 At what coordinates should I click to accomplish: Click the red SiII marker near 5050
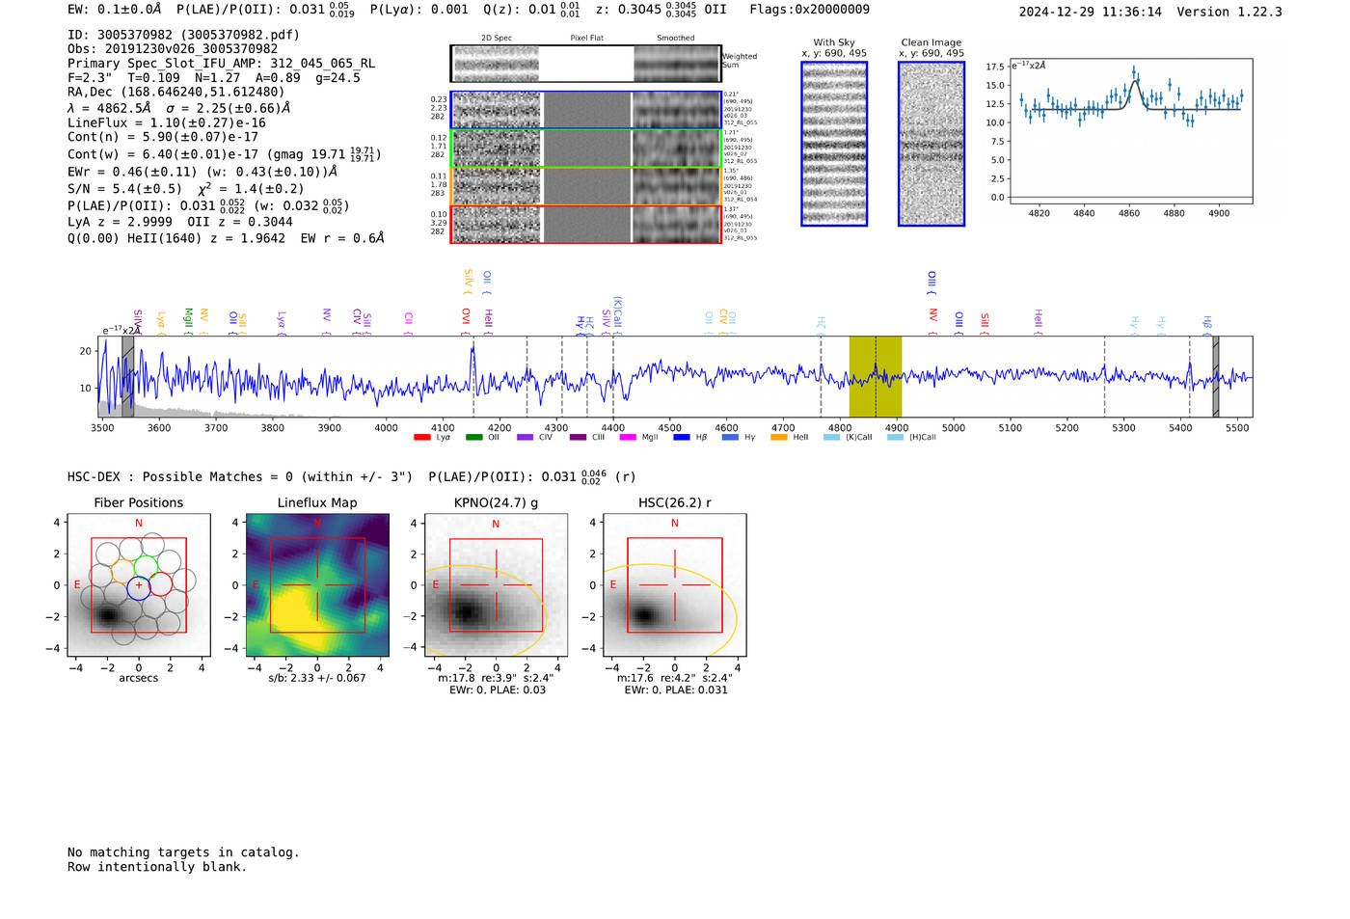(985, 323)
